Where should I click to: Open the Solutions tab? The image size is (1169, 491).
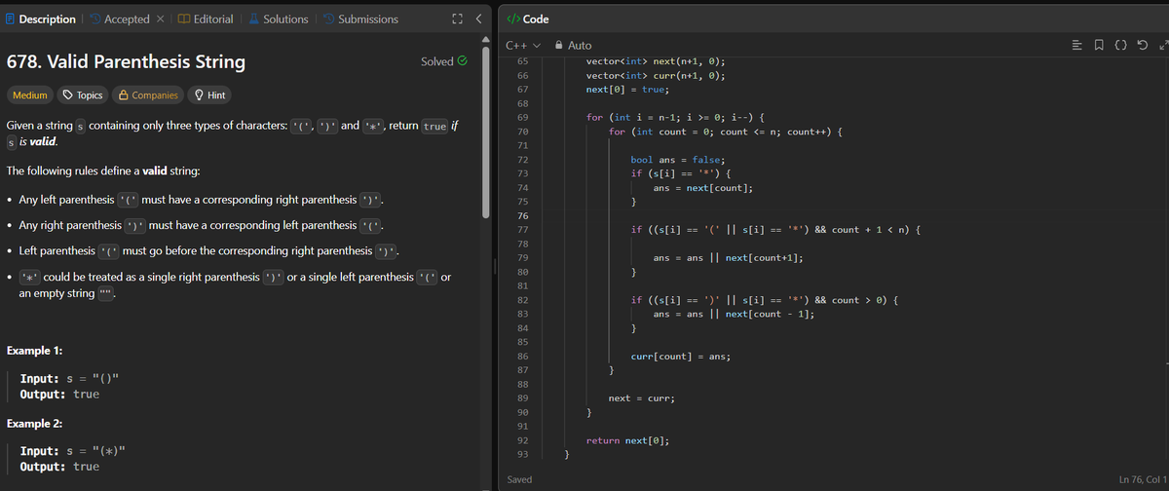[x=278, y=19]
